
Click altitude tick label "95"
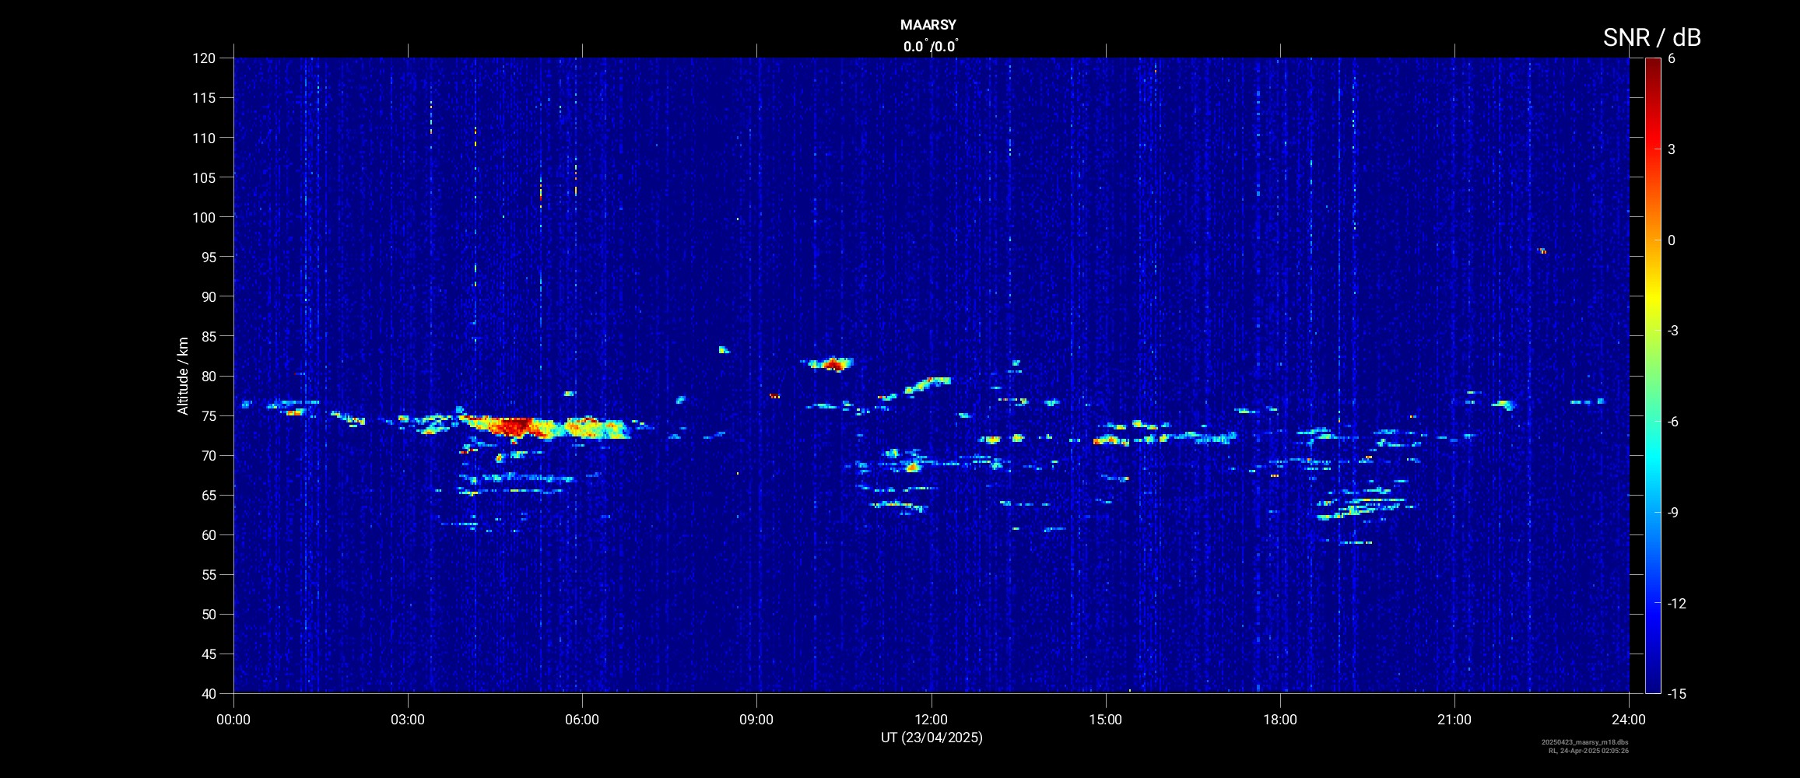208,257
